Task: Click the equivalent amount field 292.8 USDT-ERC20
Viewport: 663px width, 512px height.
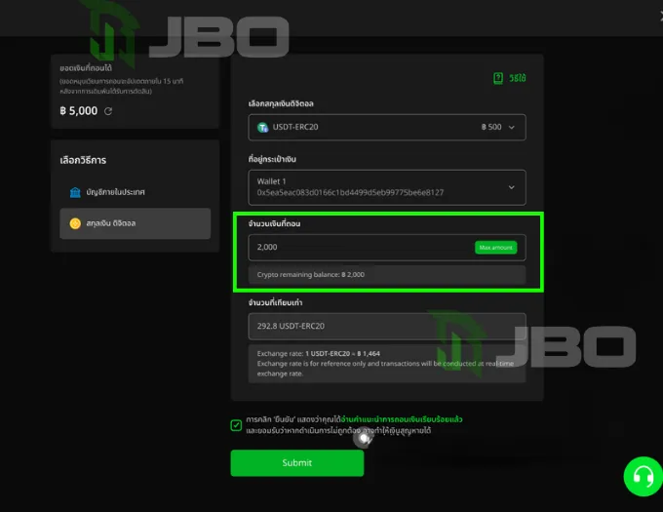Action: (387, 326)
